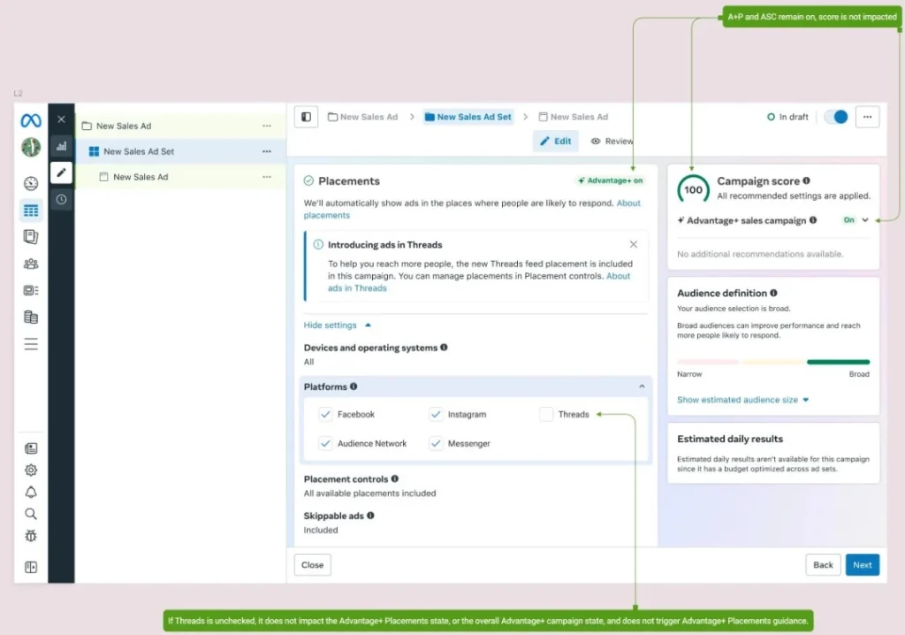Select the pencil edit icon in sidebar
The height and width of the screenshot is (635, 905).
coord(61,172)
